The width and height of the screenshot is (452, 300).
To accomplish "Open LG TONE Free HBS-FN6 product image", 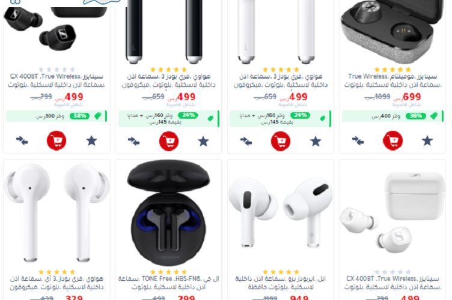I will (169, 213).
